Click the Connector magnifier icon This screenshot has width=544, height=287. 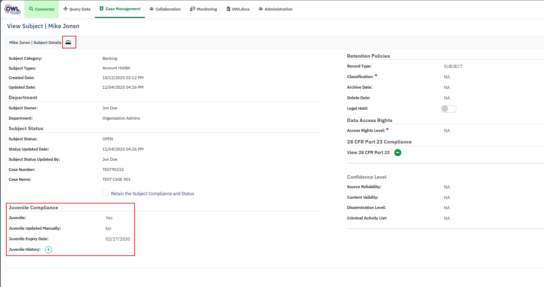31,9
